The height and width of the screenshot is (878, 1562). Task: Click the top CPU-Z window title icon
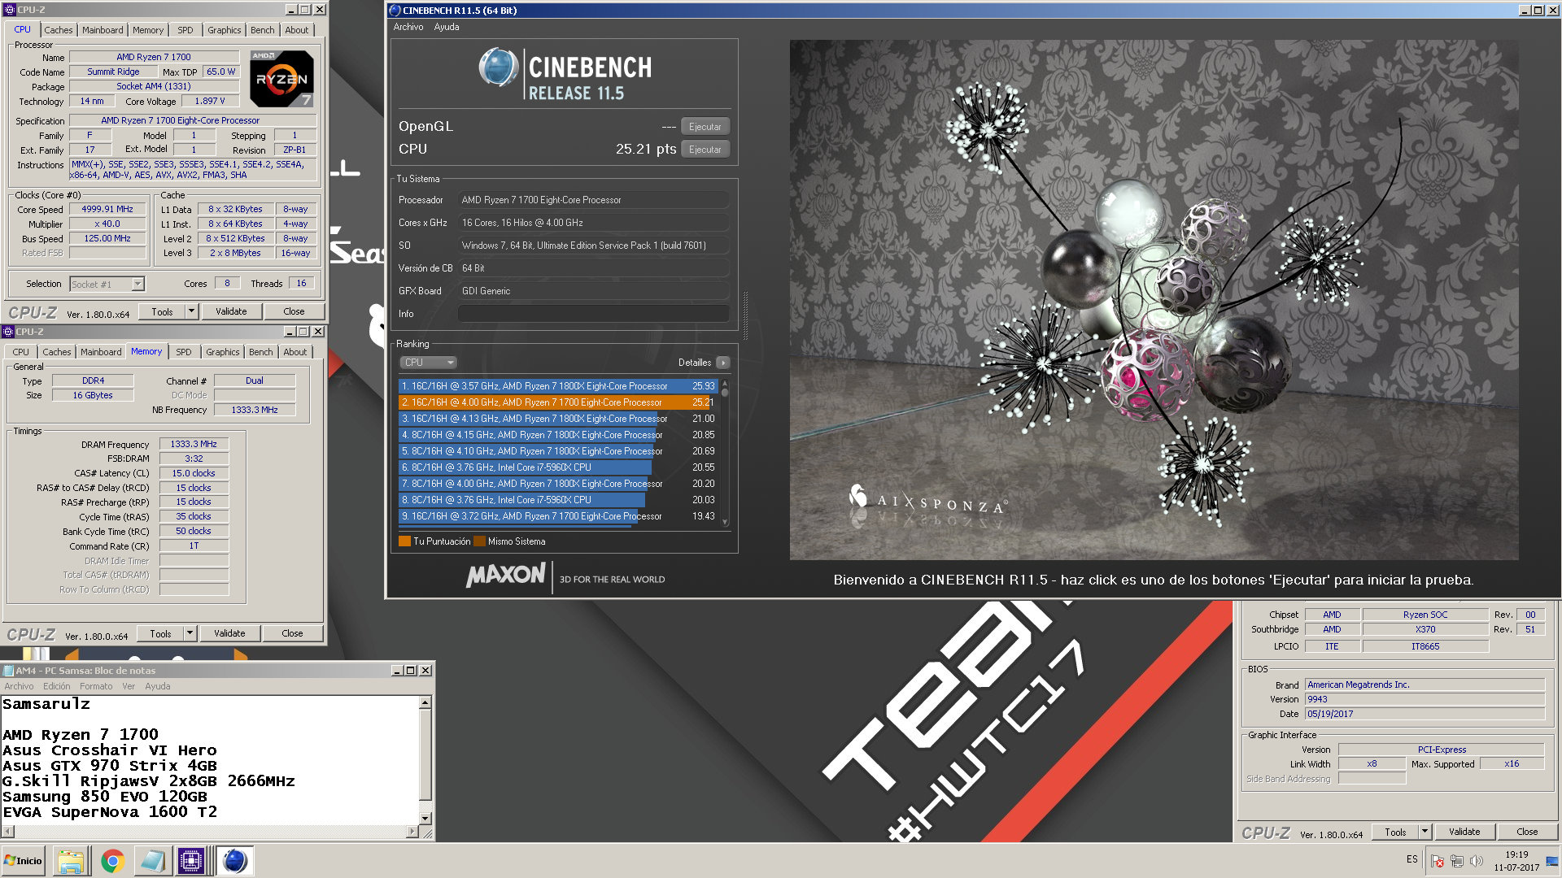pos(10,10)
